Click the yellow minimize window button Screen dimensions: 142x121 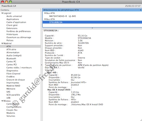click(7, 2)
